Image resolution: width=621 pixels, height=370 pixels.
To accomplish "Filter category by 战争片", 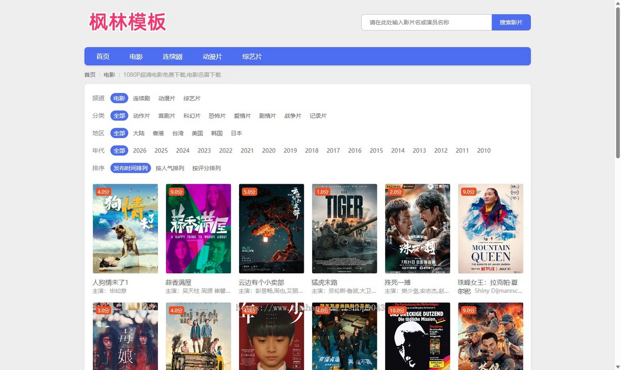I will [x=293, y=116].
